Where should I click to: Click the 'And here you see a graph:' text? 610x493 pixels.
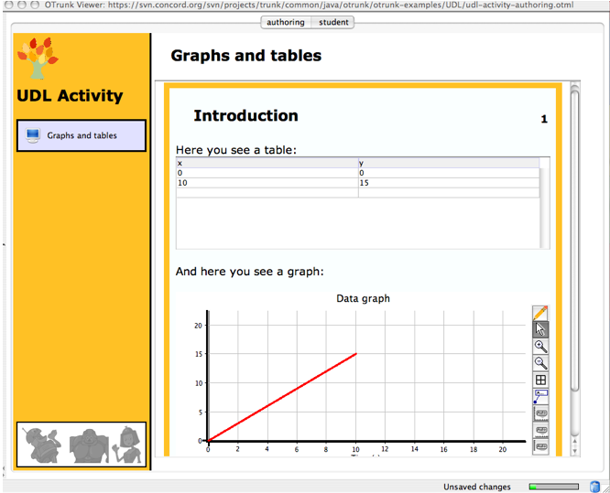[249, 272]
